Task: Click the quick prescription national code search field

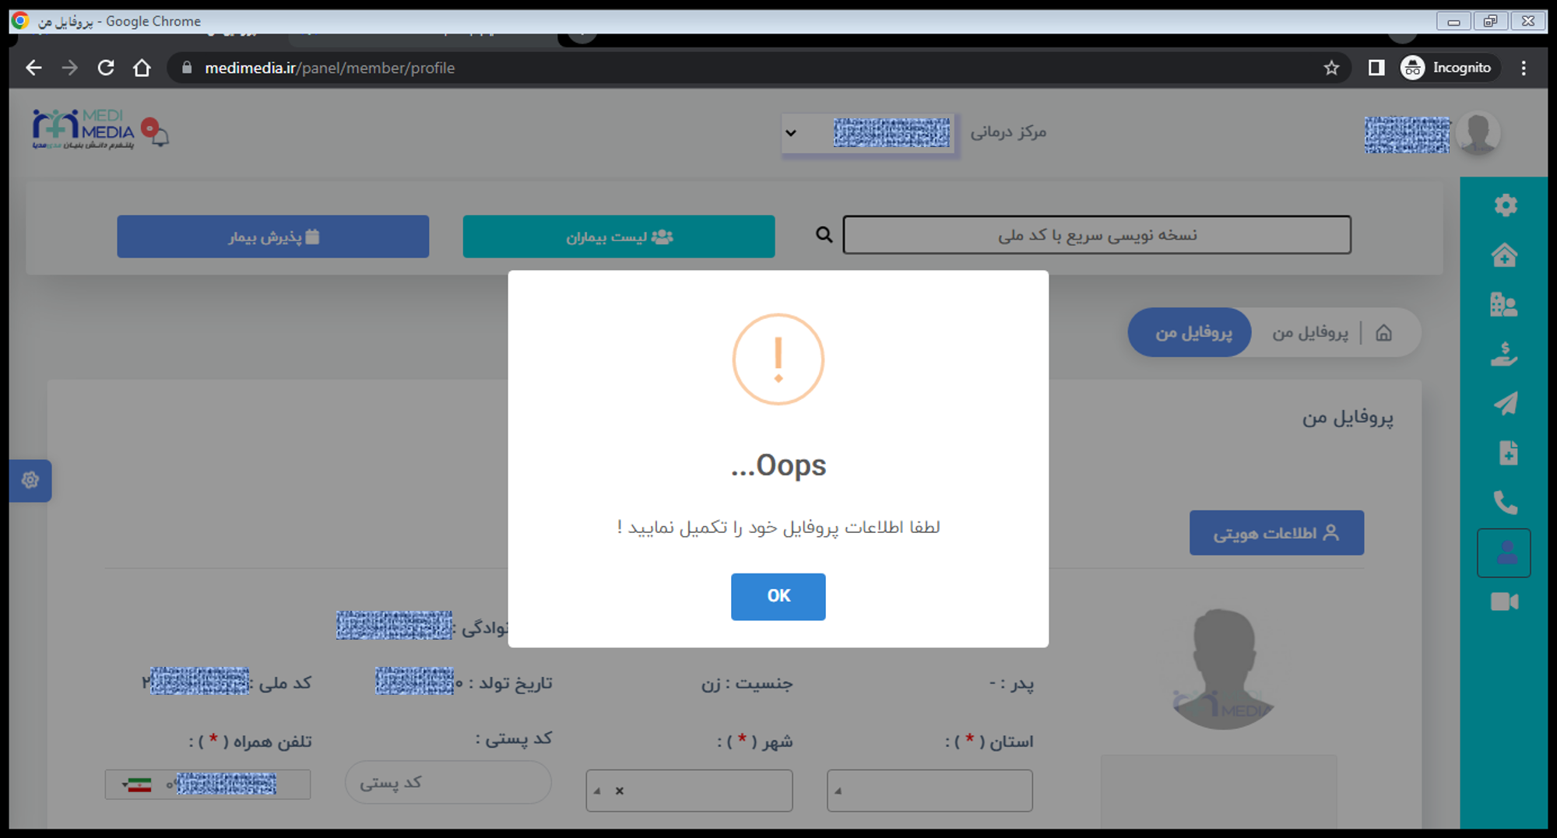Action: tap(1097, 235)
